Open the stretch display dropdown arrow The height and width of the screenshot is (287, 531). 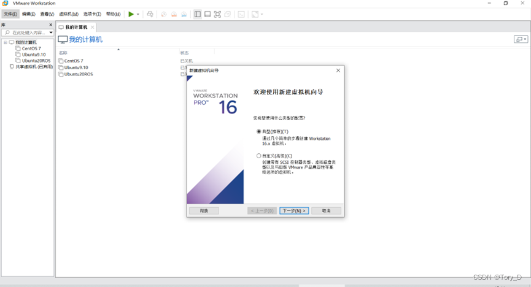coord(262,14)
